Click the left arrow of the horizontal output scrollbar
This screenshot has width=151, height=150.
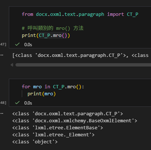click(12, 65)
